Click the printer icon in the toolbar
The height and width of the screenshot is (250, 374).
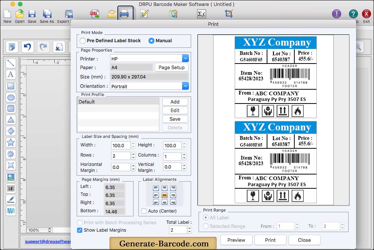click(124, 14)
